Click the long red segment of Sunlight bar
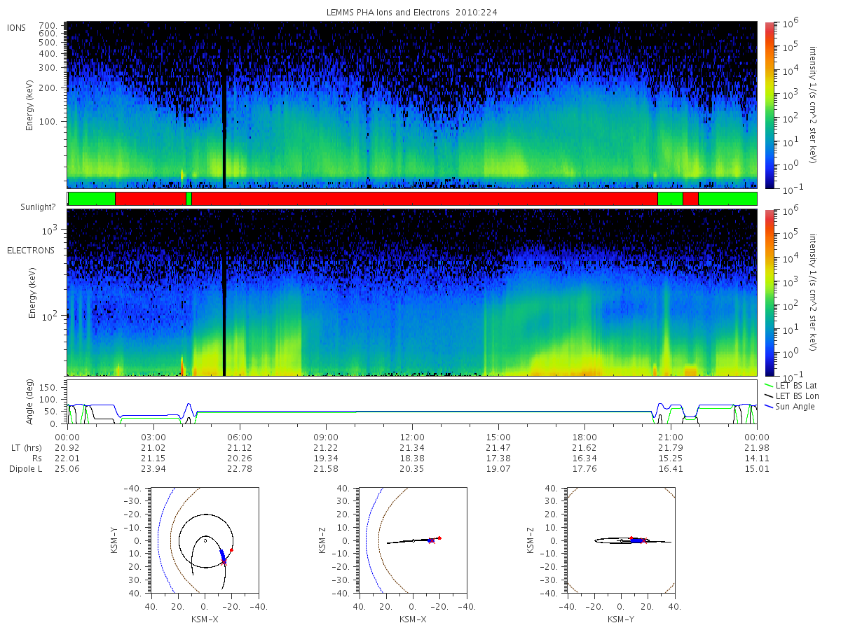Viewport: 841px width, 630px height. [425, 199]
